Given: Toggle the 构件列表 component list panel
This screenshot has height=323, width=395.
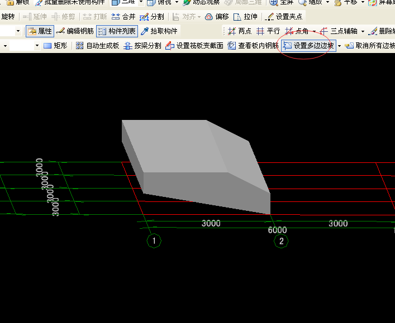Looking at the screenshot, I should pyautogui.click(x=117, y=31).
